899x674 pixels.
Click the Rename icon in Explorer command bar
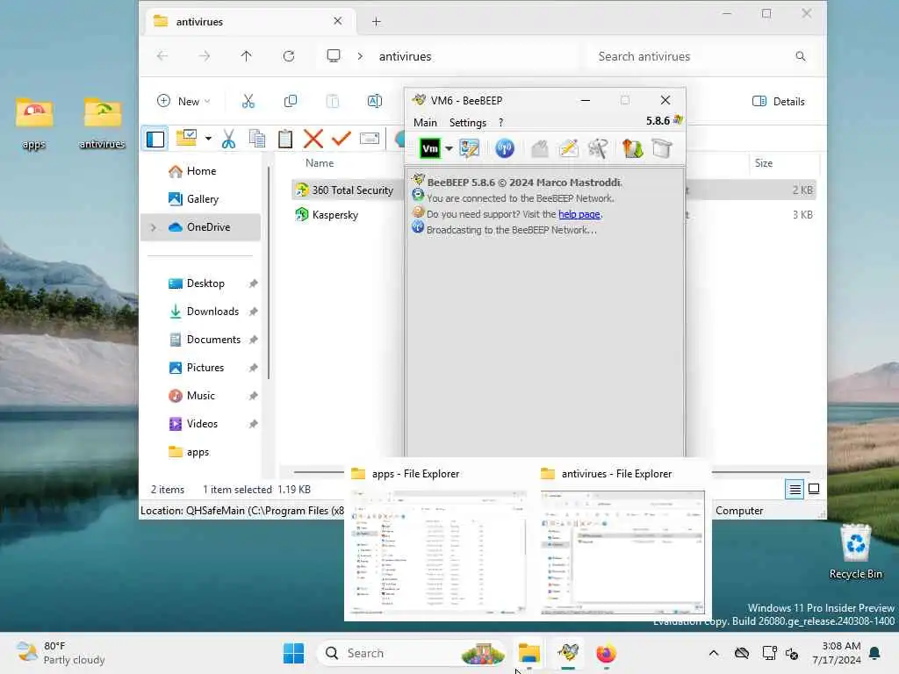374,102
